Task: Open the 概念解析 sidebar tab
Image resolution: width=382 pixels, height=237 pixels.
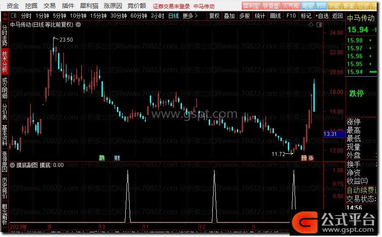Action: 5,214
